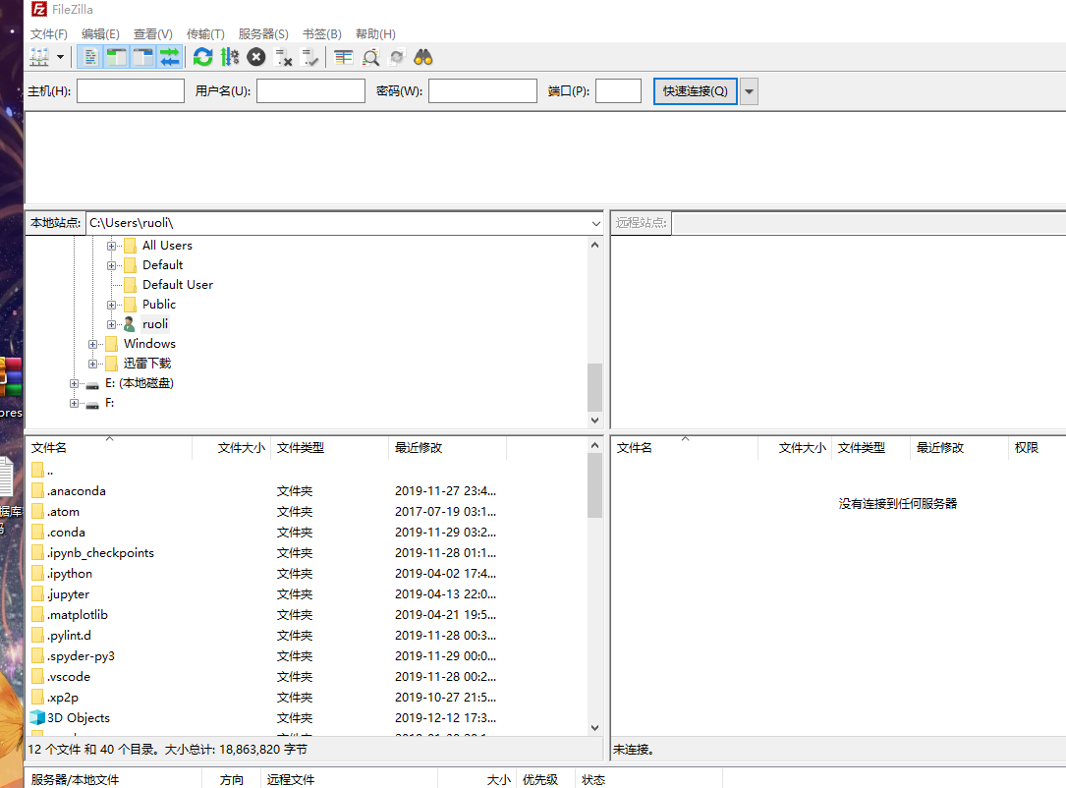Image resolution: width=1066 pixels, height=788 pixels.
Task: Toggle transfer queue display
Action: pyautogui.click(x=169, y=57)
